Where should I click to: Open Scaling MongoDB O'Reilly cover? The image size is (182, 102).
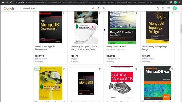tap(122, 83)
